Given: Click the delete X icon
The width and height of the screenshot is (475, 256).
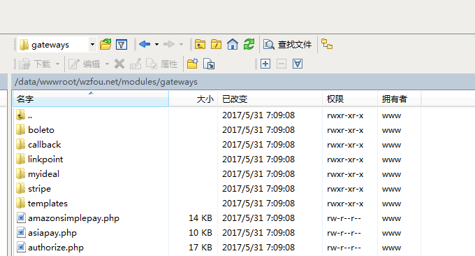Looking at the screenshot, I should (x=119, y=64).
